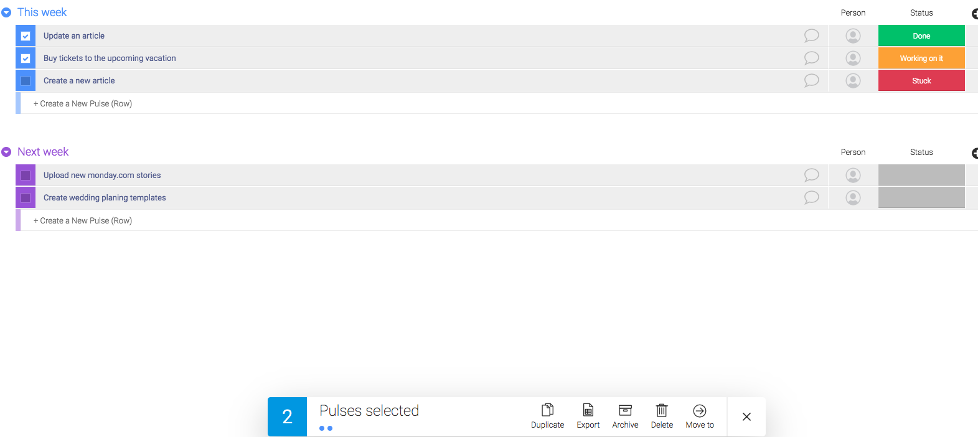Delete the selected pulses
Screen dimensions: 978x437
click(x=662, y=416)
